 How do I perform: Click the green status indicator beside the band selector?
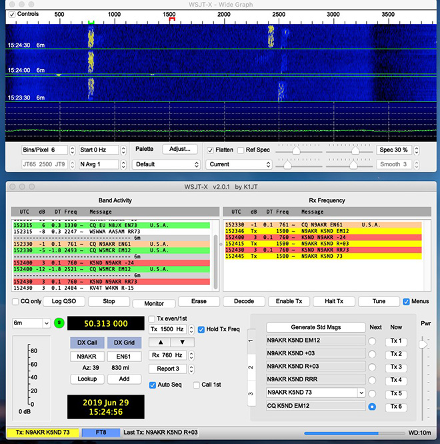[59, 322]
